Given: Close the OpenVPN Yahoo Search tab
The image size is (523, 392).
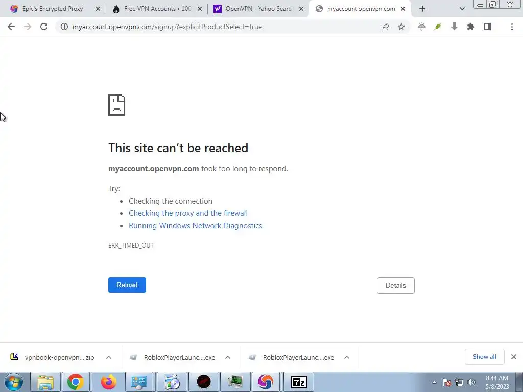Looking at the screenshot, I should (301, 9).
